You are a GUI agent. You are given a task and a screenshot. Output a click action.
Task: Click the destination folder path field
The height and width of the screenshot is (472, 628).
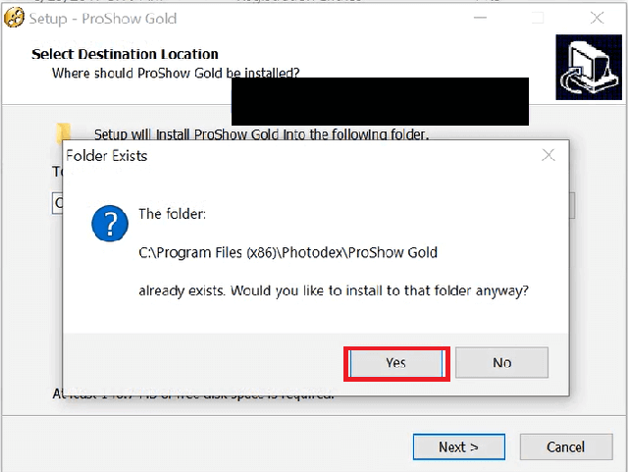point(57,204)
